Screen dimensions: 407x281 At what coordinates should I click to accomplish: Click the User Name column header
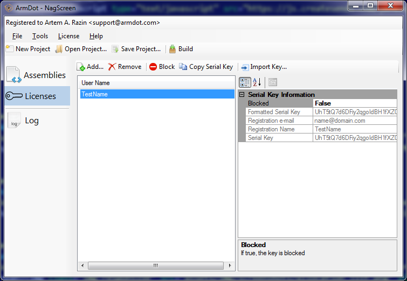pyautogui.click(x=157, y=83)
